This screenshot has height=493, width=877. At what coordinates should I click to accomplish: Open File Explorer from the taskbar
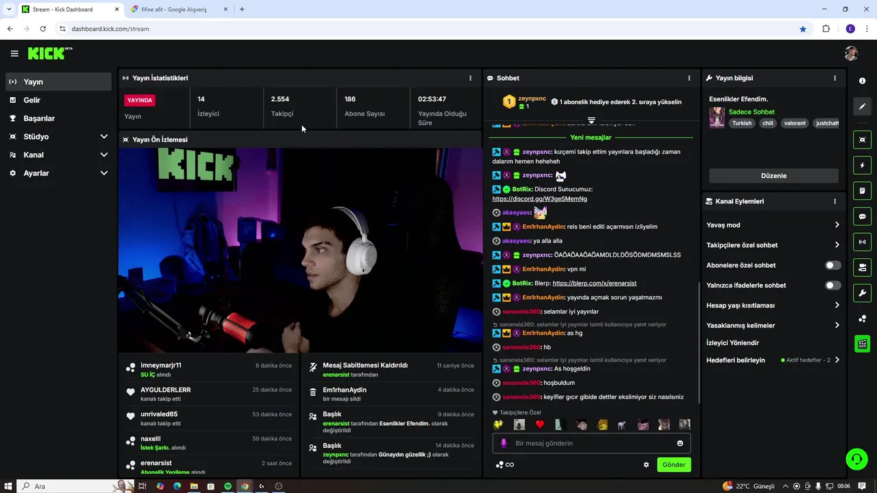pos(194,486)
